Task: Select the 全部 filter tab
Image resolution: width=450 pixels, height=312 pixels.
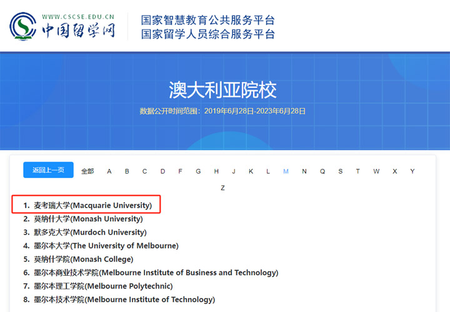Action: [87, 172]
